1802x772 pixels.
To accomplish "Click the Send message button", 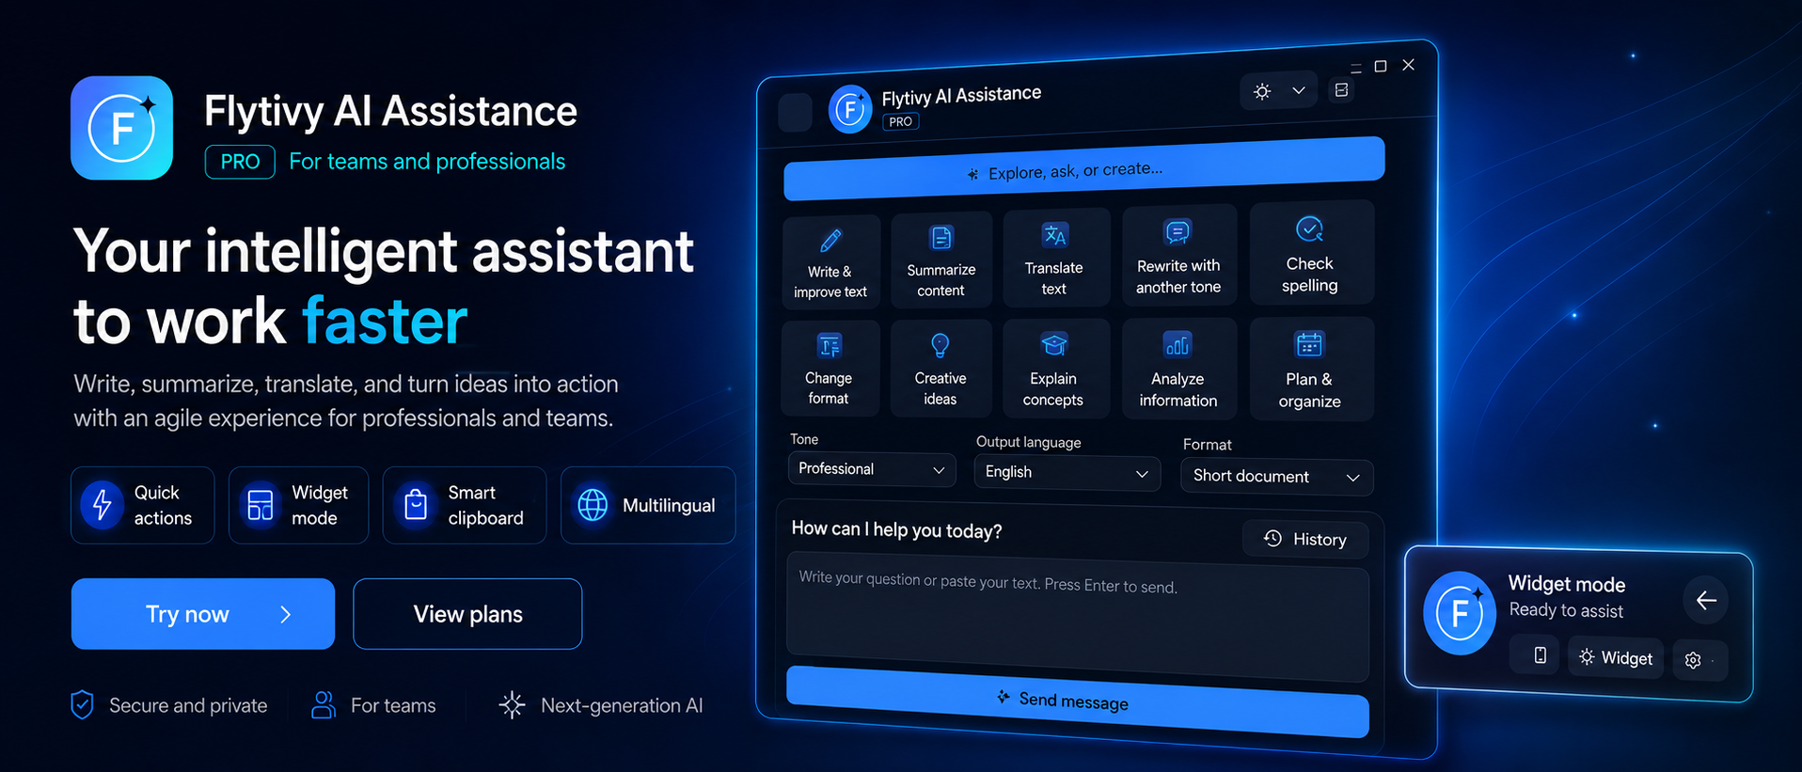I will click(x=1077, y=701).
